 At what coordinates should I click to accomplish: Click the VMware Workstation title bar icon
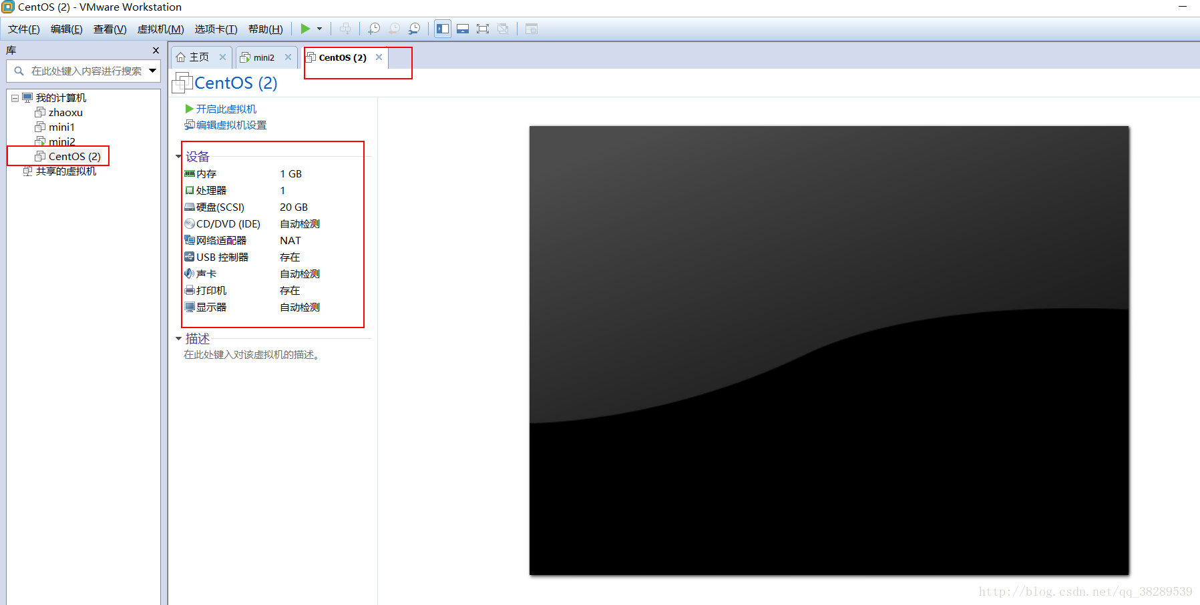click(x=8, y=7)
